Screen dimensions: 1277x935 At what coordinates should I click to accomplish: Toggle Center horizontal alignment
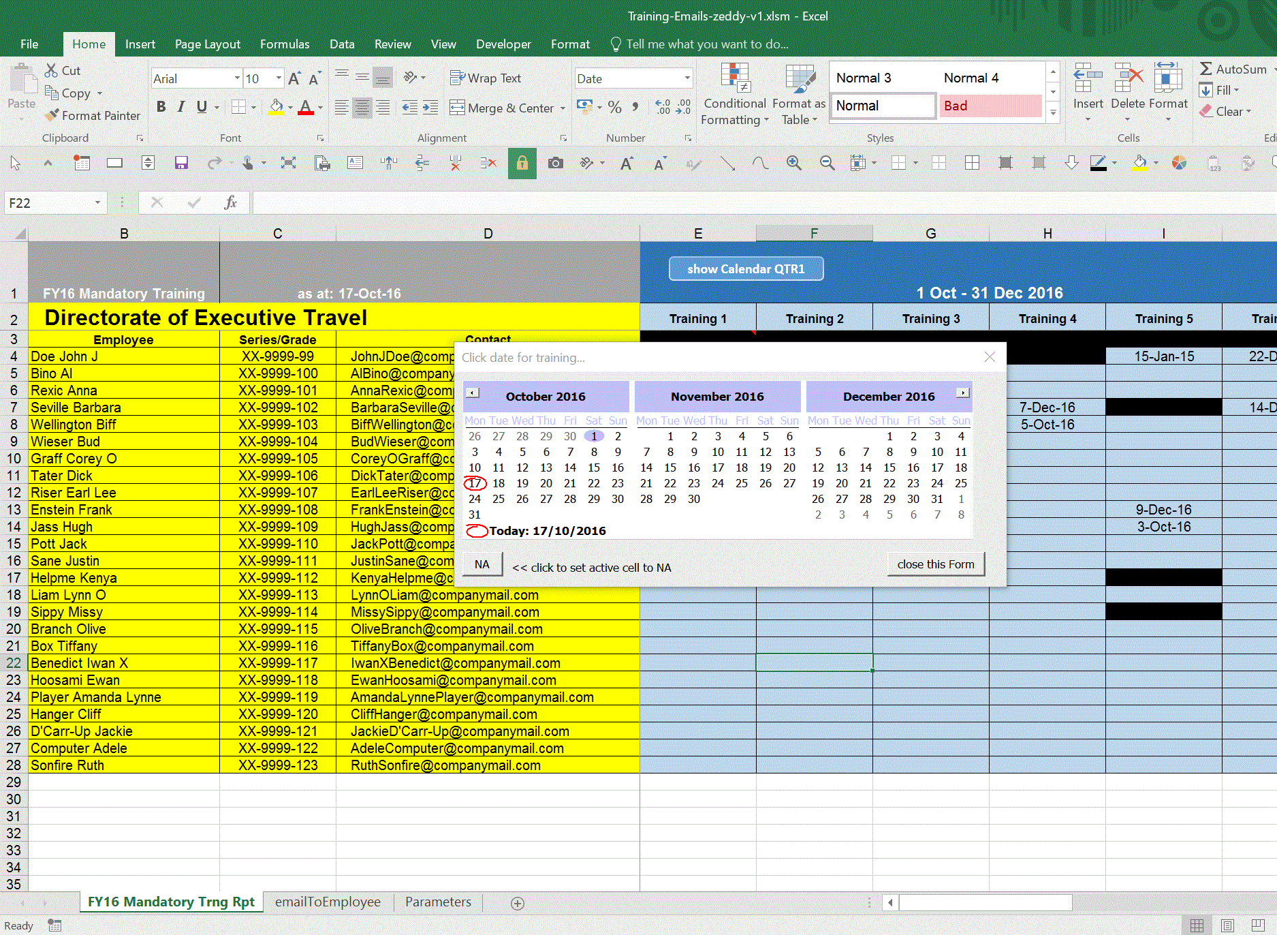[x=362, y=107]
